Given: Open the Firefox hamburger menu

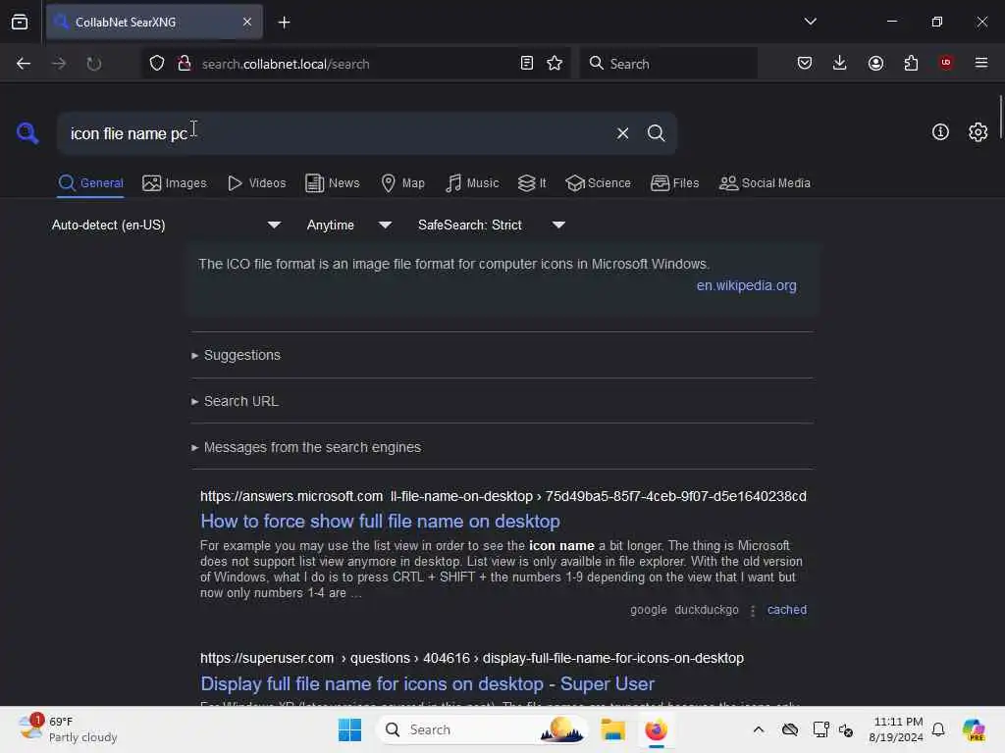Looking at the screenshot, I should click(980, 63).
